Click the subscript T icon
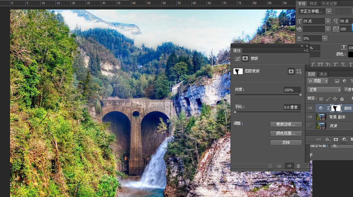Viewport: 353px width, 197px height. (x=343, y=64)
